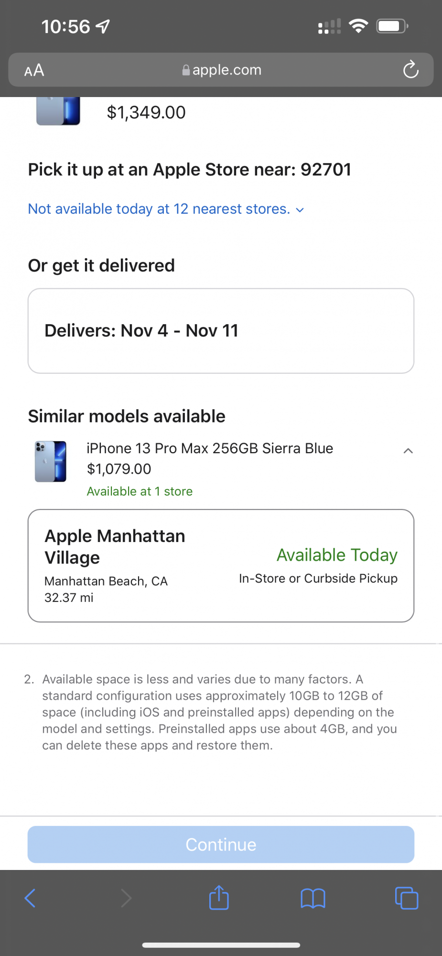This screenshot has width=442, height=956.
Task: Tap the apple.com address bar
Action: coord(227,70)
